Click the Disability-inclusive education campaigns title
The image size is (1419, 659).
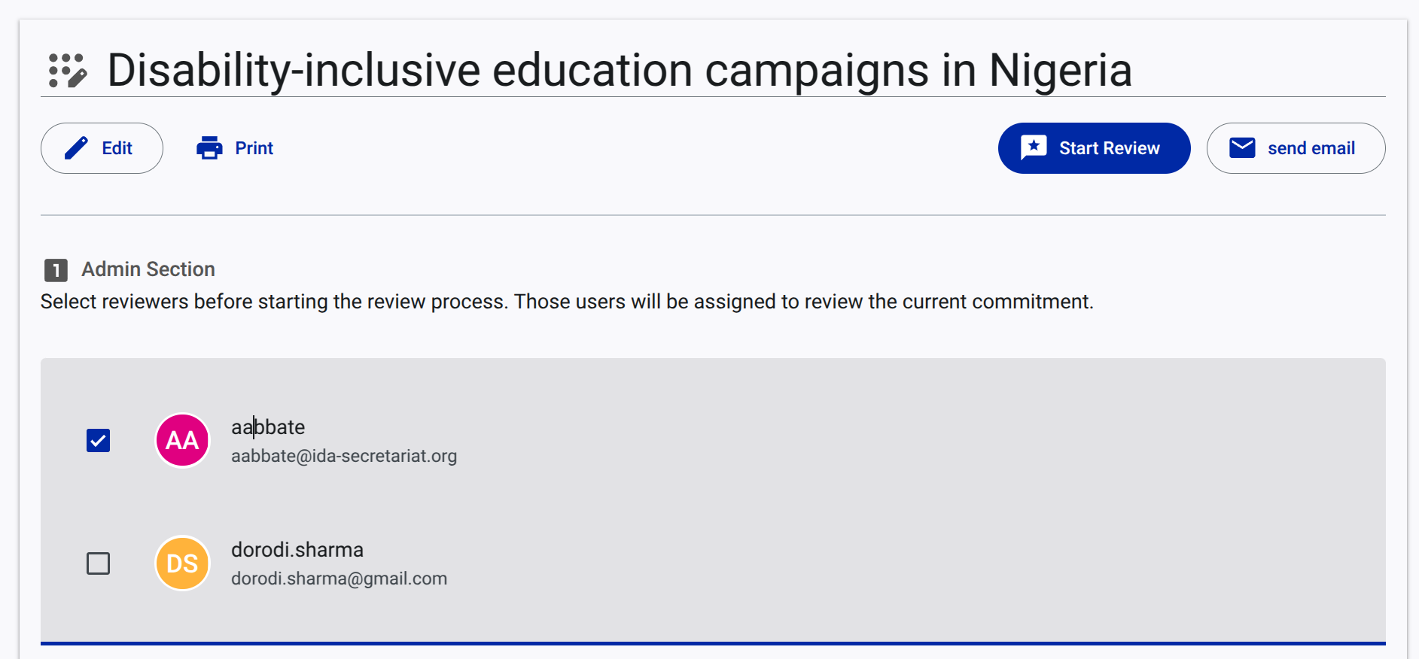click(x=620, y=71)
